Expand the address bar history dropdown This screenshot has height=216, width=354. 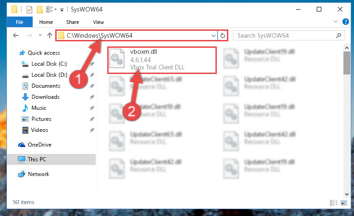click(x=213, y=36)
